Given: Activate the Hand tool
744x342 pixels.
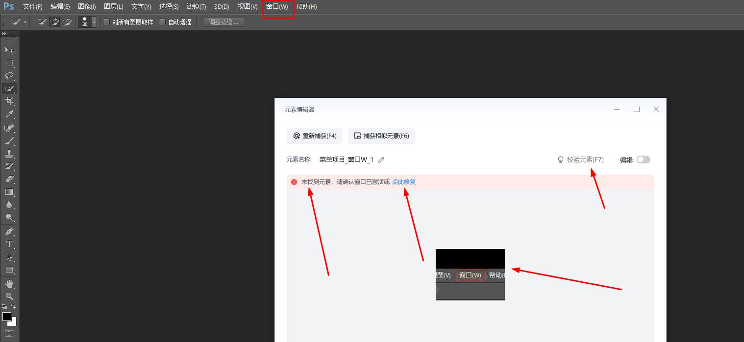Looking at the screenshot, I should point(9,284).
